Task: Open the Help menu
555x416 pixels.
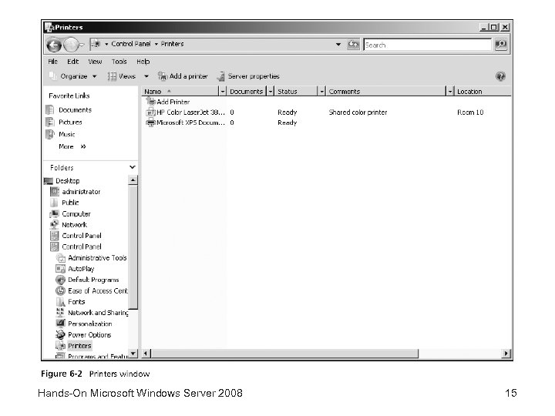Action: pos(143,62)
